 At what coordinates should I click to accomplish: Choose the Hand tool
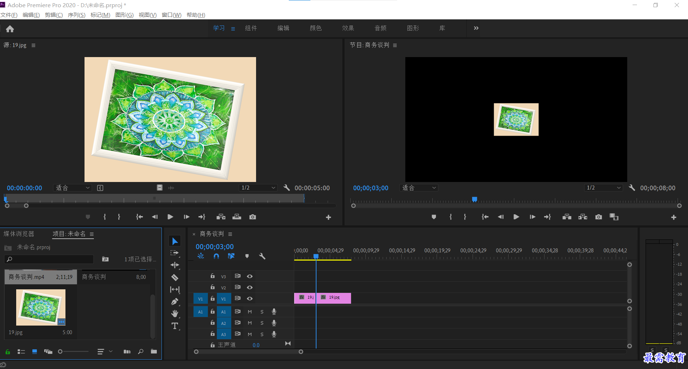(175, 313)
